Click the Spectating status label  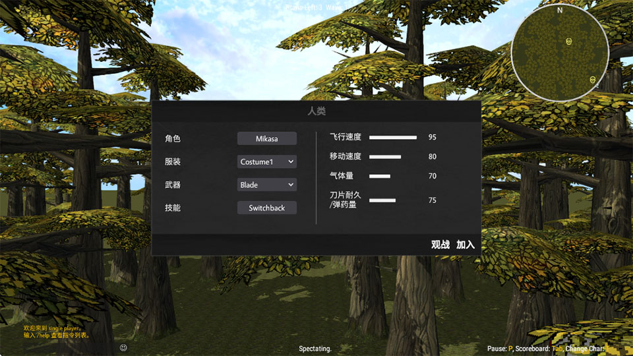pos(315,348)
